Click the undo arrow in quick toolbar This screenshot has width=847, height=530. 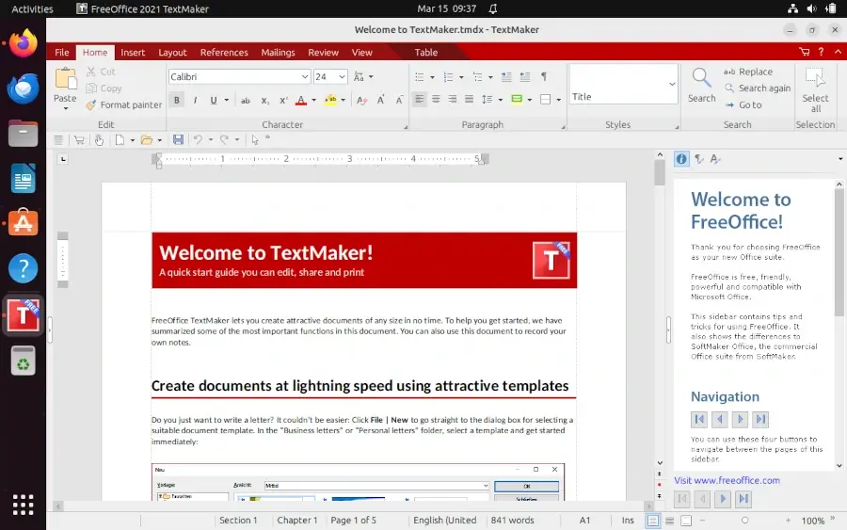coord(198,139)
